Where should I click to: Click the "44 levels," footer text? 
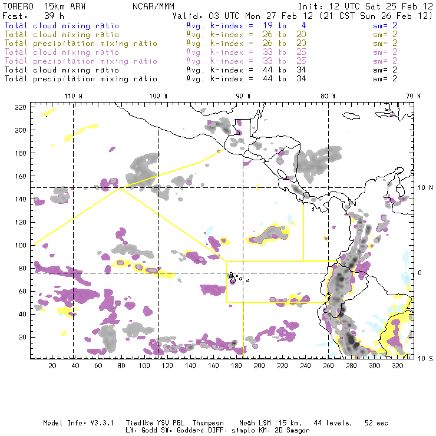333,424
